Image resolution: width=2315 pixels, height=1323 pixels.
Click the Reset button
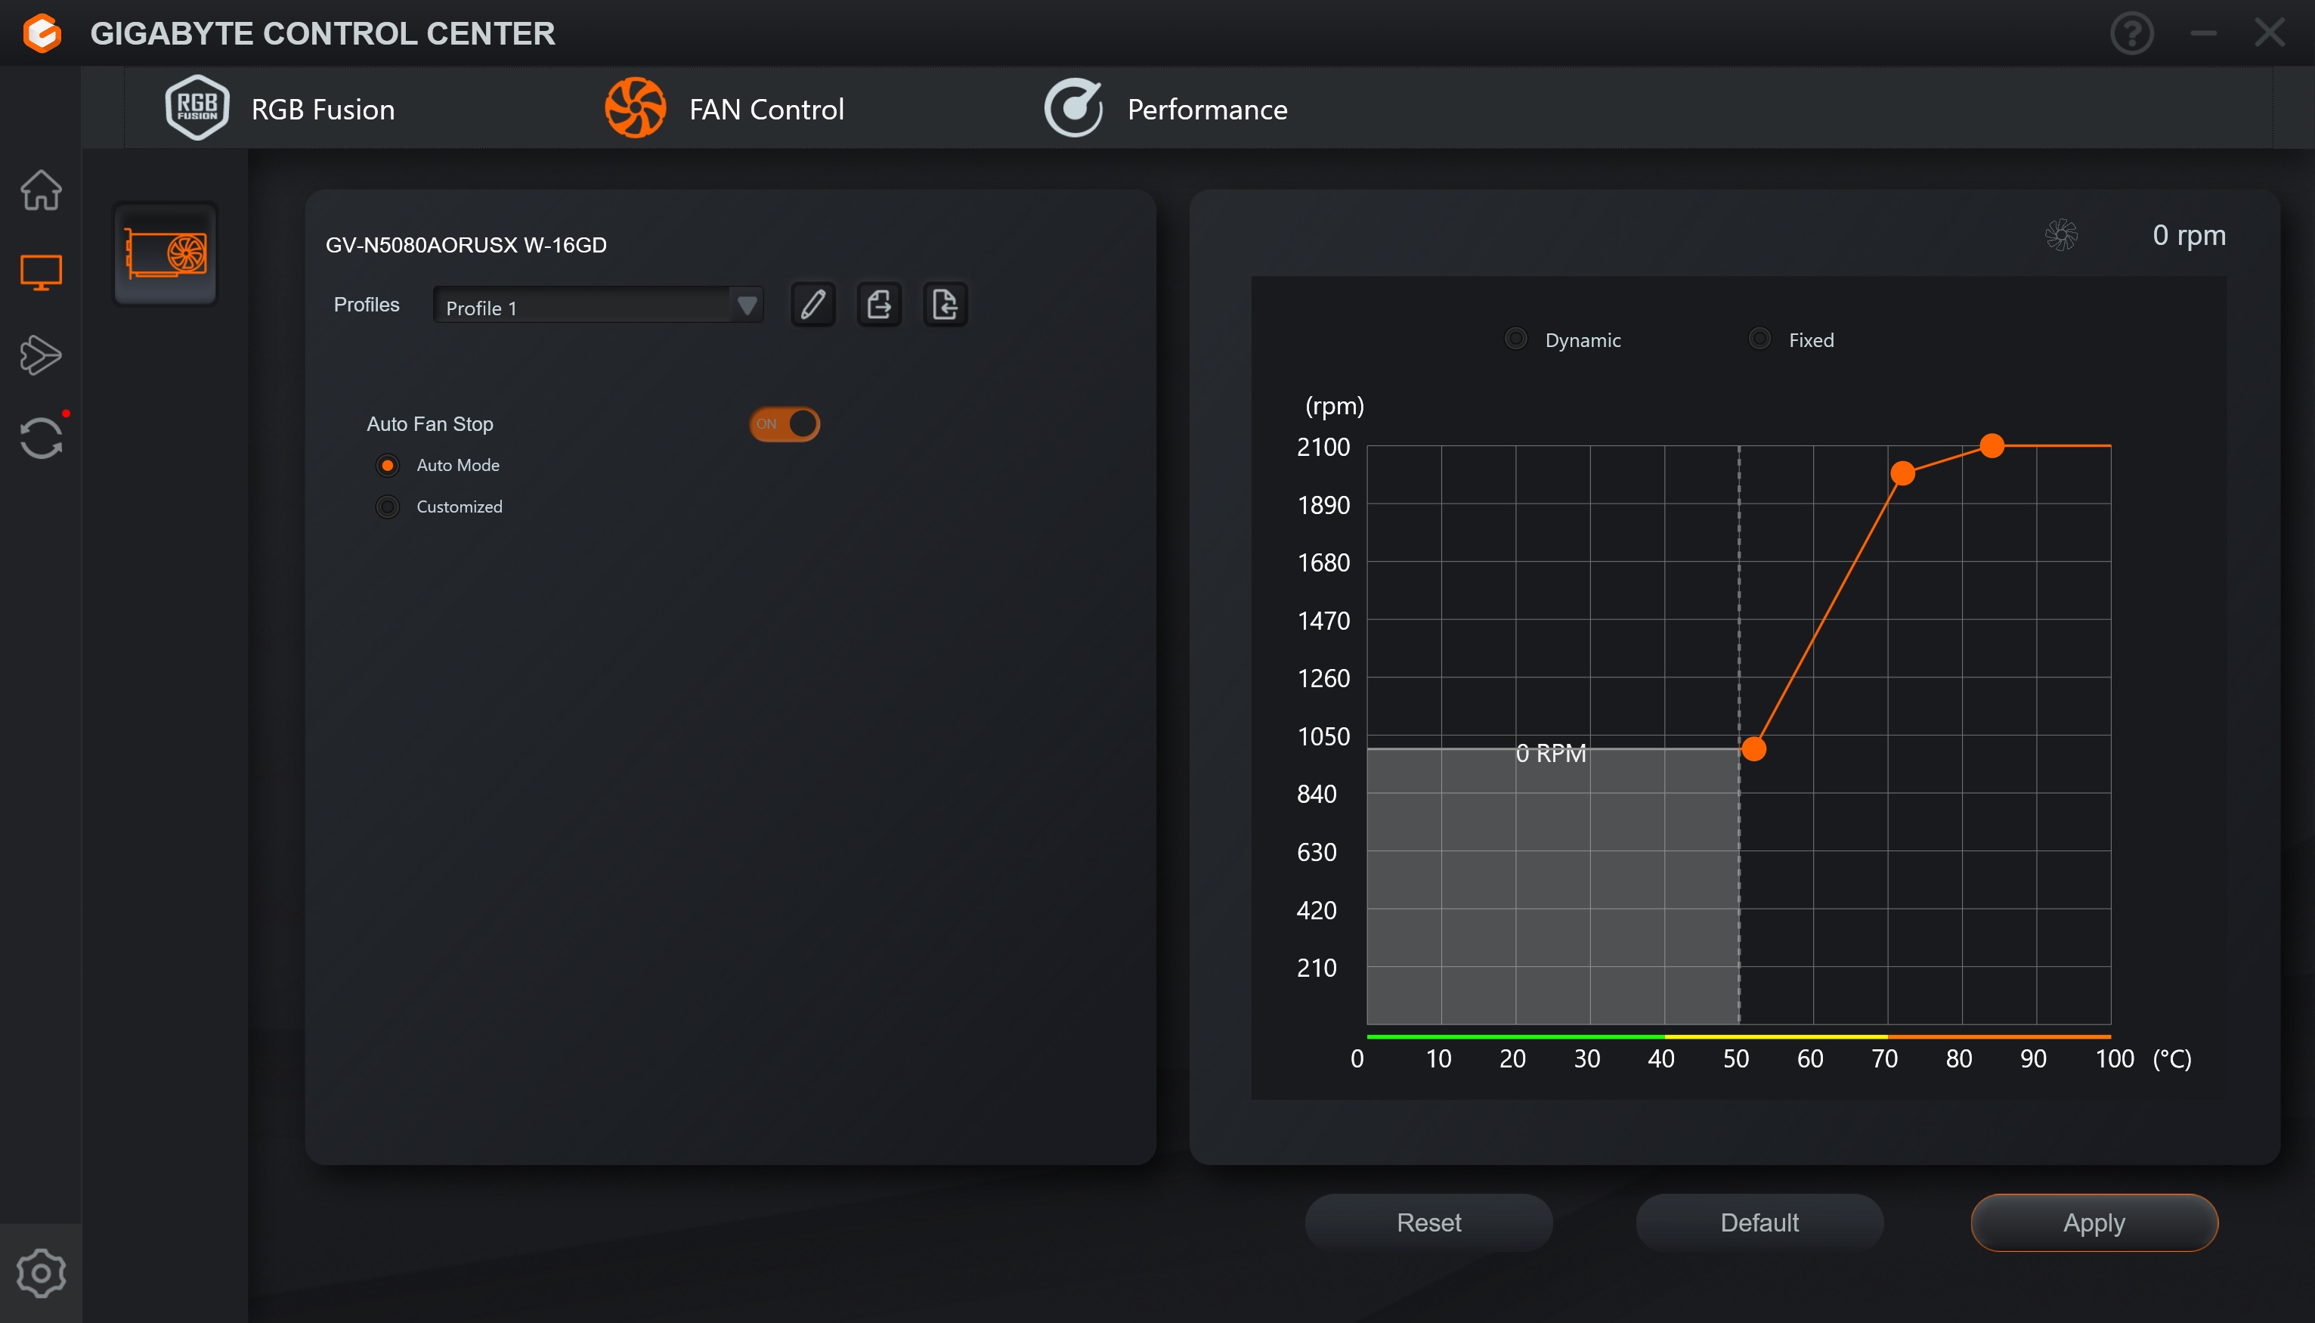coord(1428,1222)
